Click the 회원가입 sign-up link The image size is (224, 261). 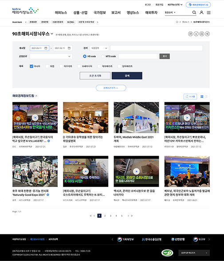click(159, 5)
